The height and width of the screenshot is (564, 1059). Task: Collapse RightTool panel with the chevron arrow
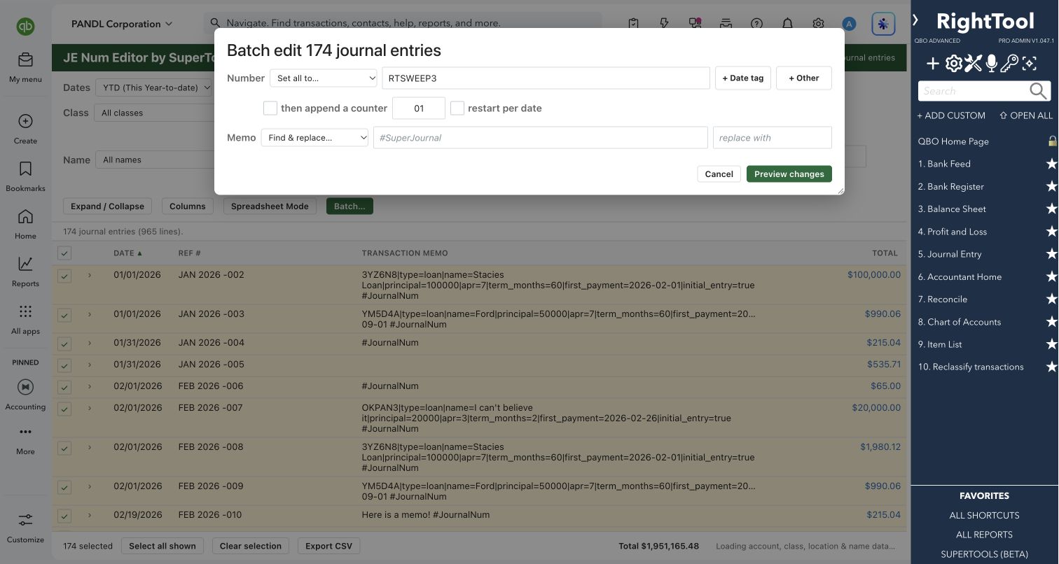click(915, 20)
